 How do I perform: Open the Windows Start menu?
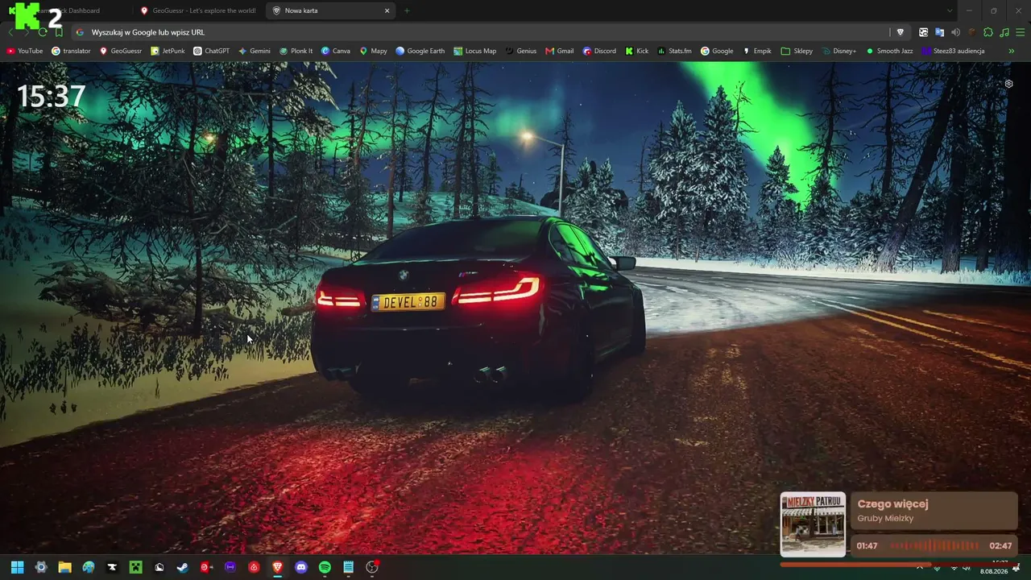pyautogui.click(x=17, y=567)
